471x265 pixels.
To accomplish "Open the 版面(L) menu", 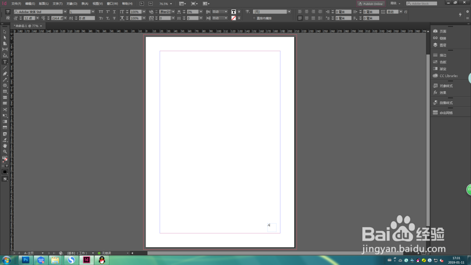I will [x=43, y=4].
